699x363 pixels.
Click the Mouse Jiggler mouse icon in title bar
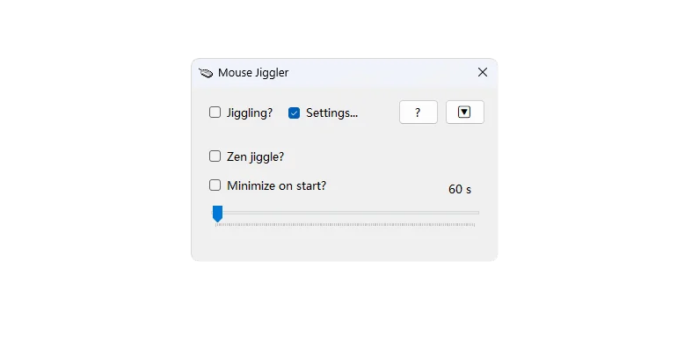click(x=206, y=73)
